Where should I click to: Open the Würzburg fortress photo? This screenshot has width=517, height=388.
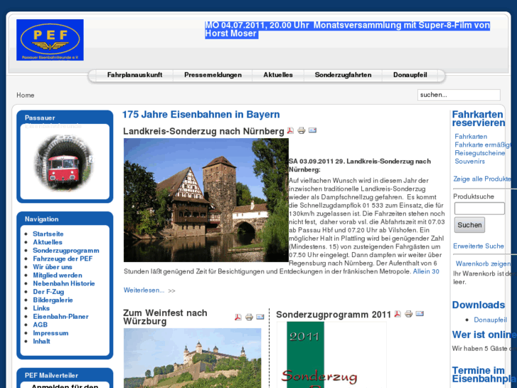tap(192, 358)
